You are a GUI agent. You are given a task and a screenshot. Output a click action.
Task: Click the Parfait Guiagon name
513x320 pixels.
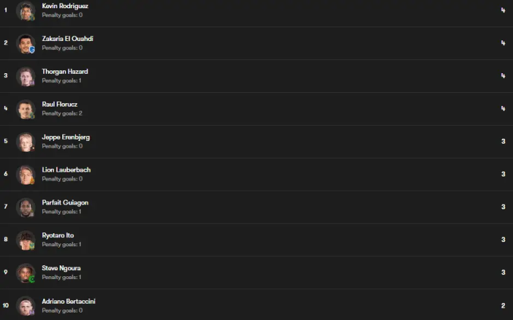pos(65,203)
